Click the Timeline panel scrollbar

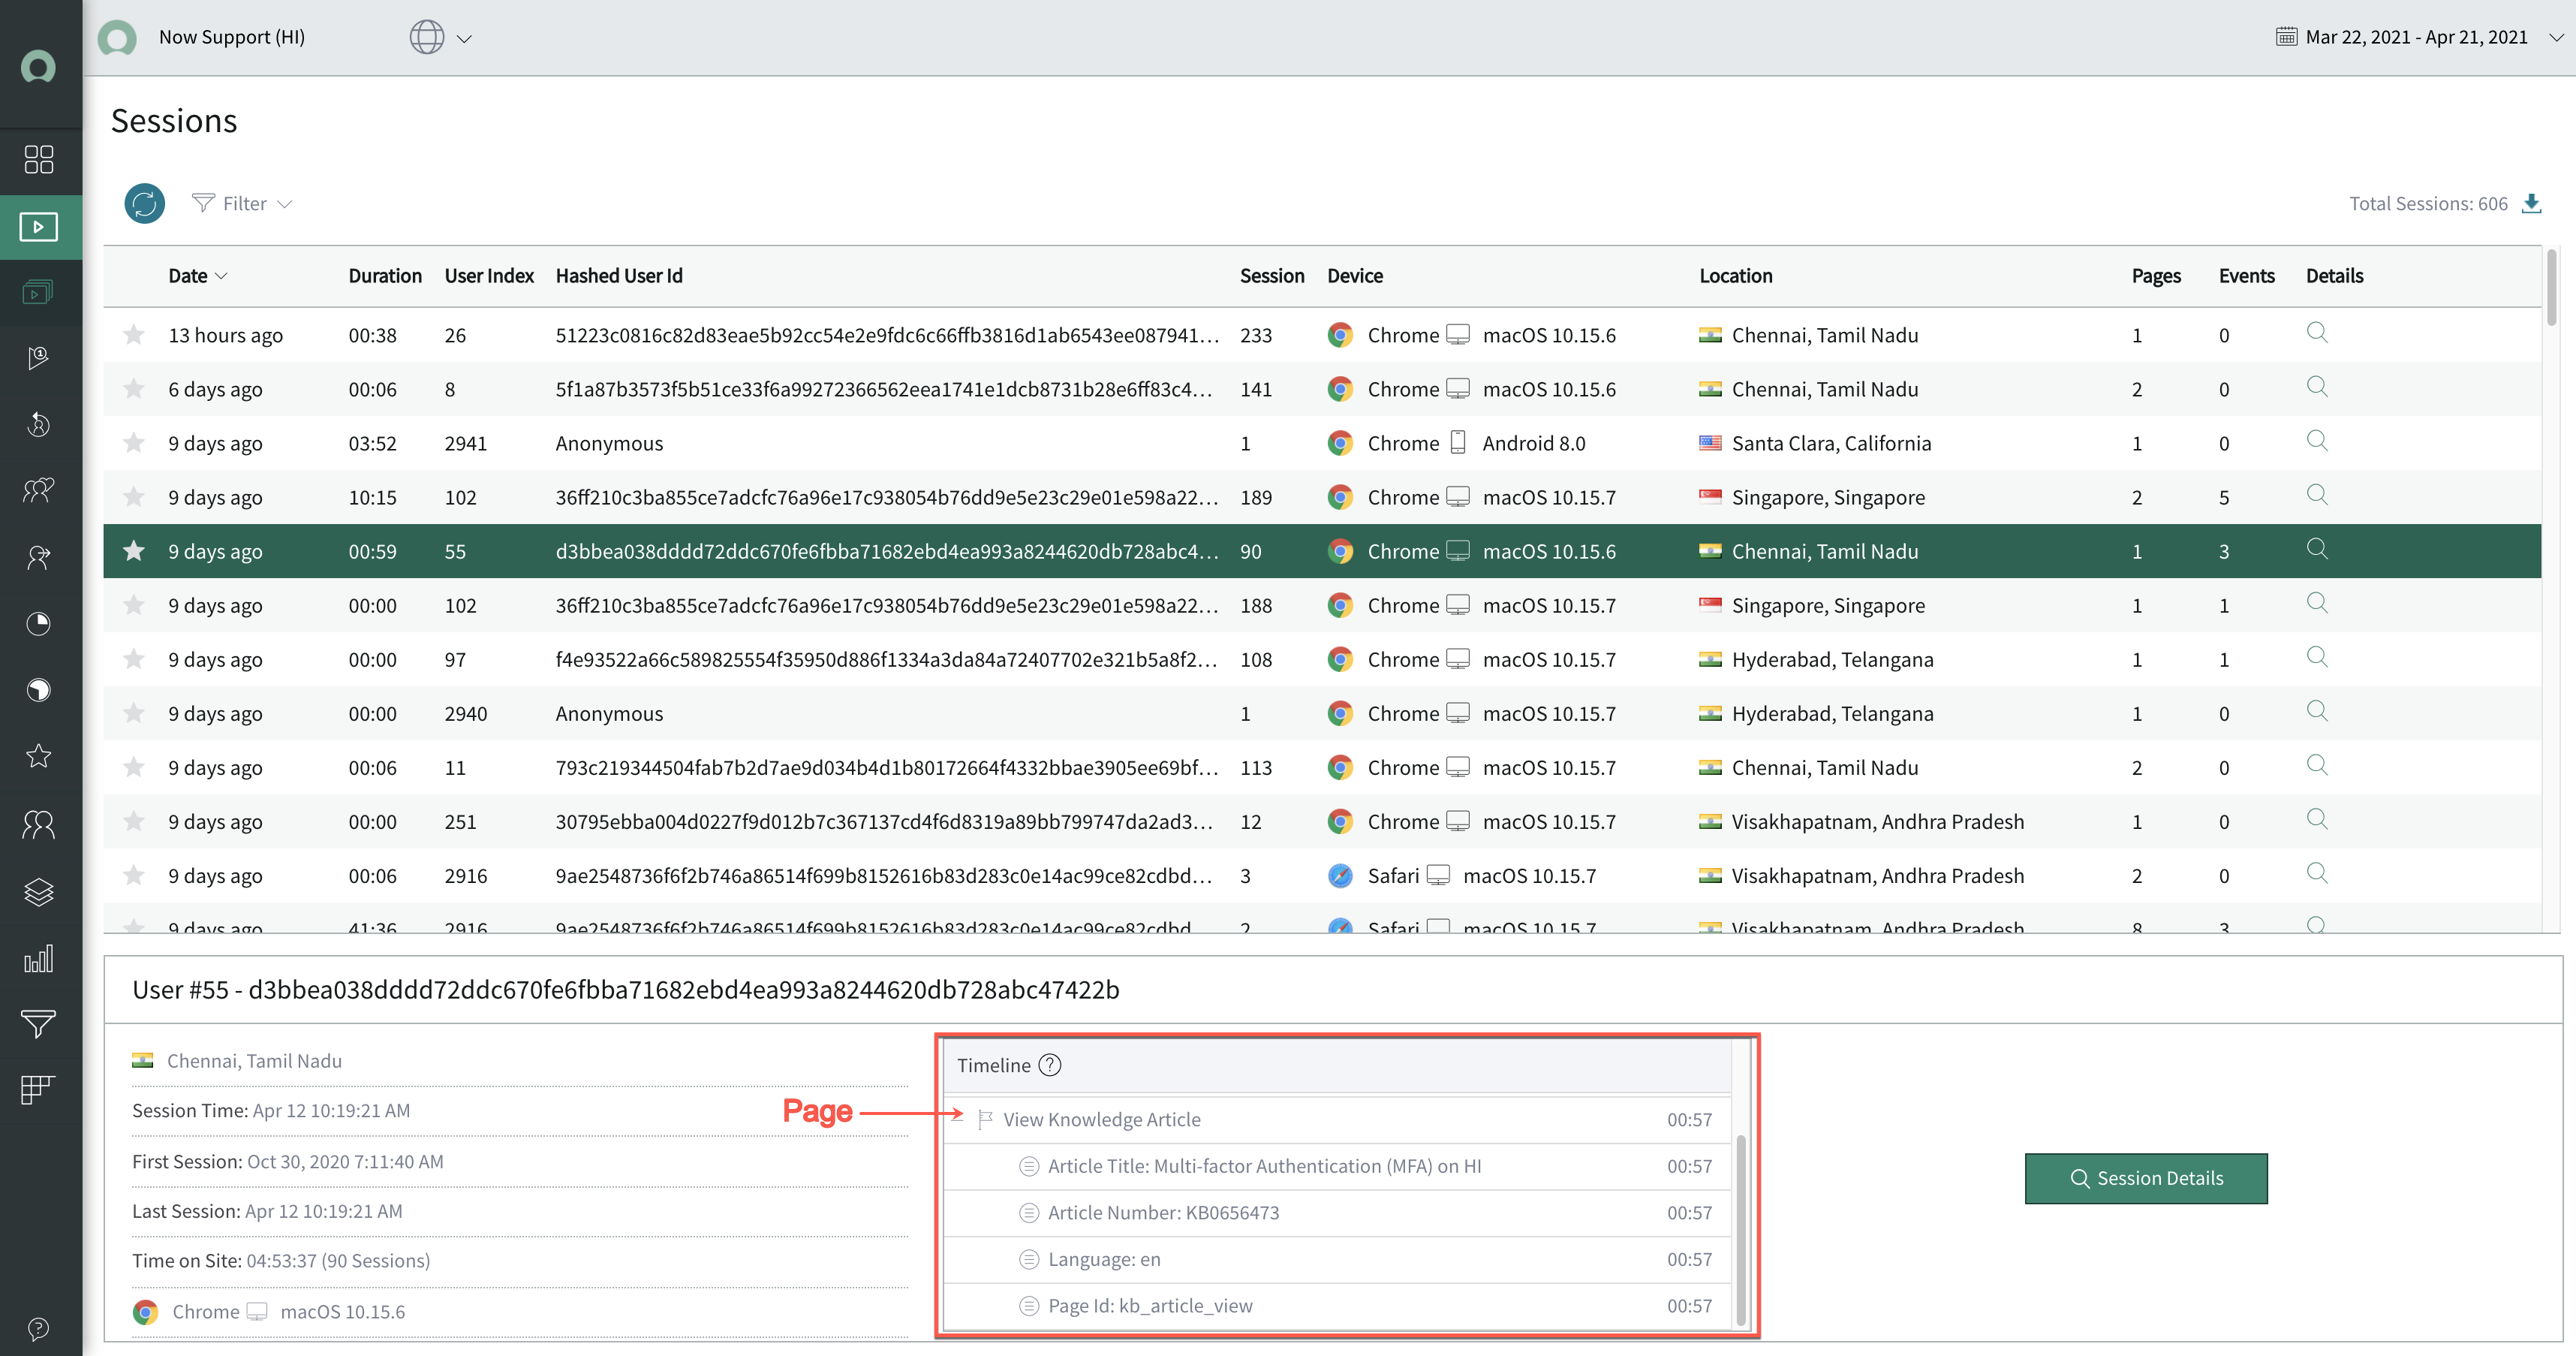point(1741,1230)
